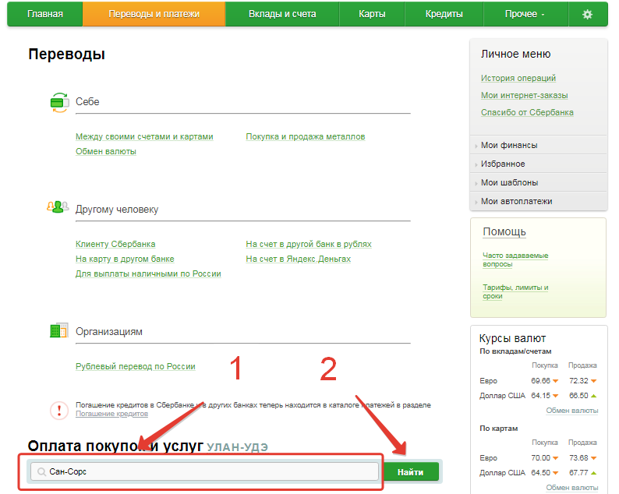Viewport: 619px width, 494px height.
Task: Select На счет в другой банк в рублях
Action: [x=308, y=244]
